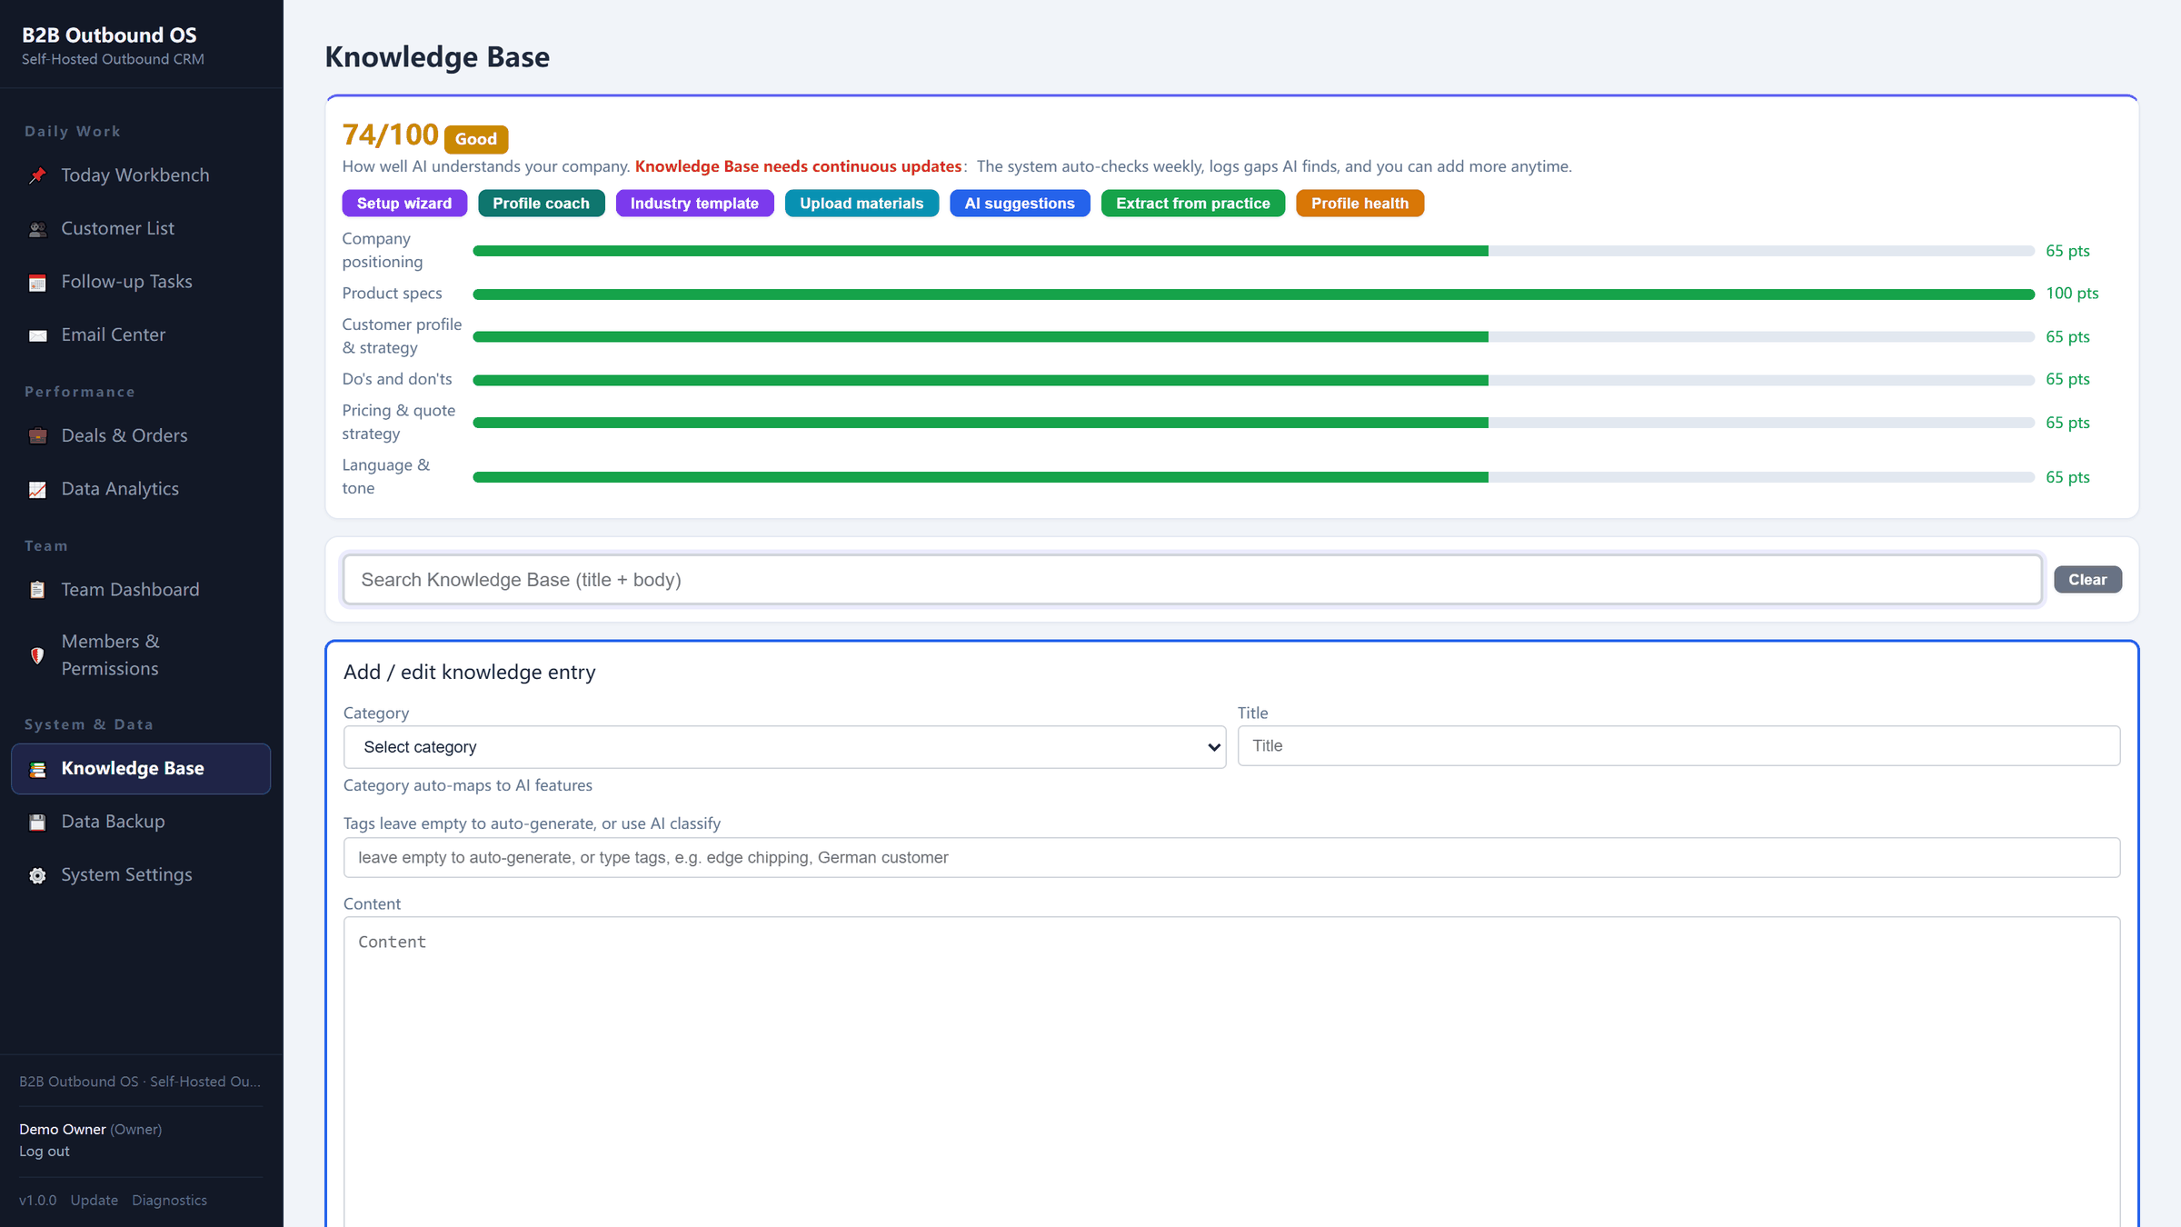Click into the Content text area
The height and width of the screenshot is (1227, 2181).
(x=1231, y=1072)
